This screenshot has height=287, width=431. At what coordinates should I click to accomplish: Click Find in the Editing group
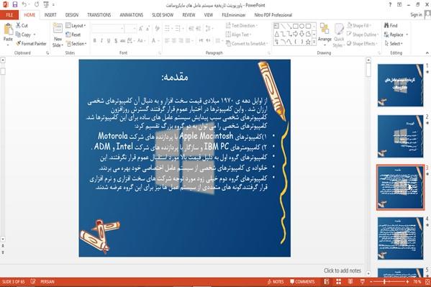tap(391, 26)
